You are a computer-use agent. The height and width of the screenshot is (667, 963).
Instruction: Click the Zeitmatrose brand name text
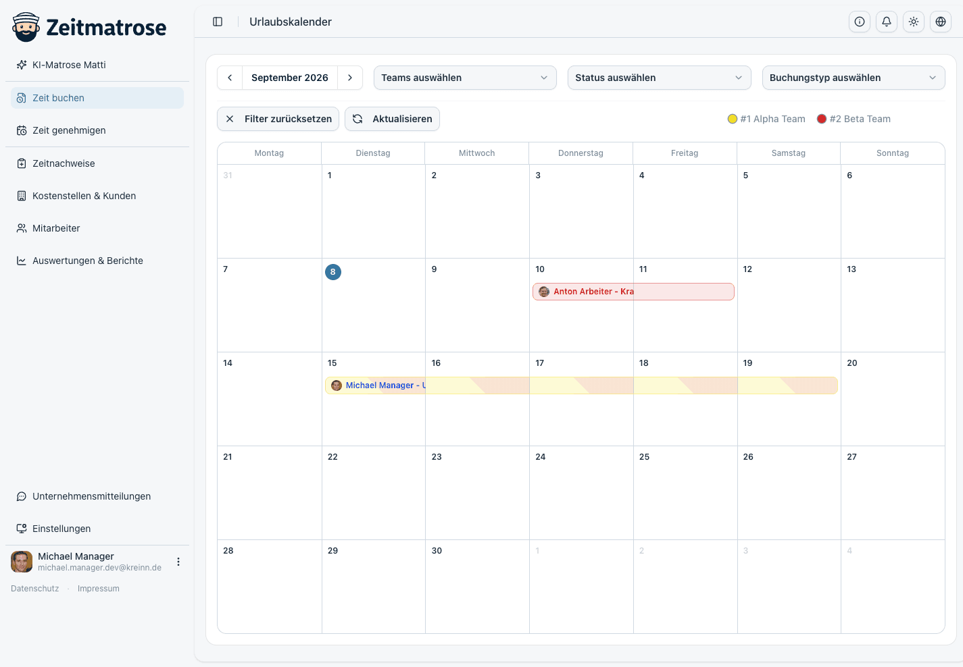(x=106, y=27)
